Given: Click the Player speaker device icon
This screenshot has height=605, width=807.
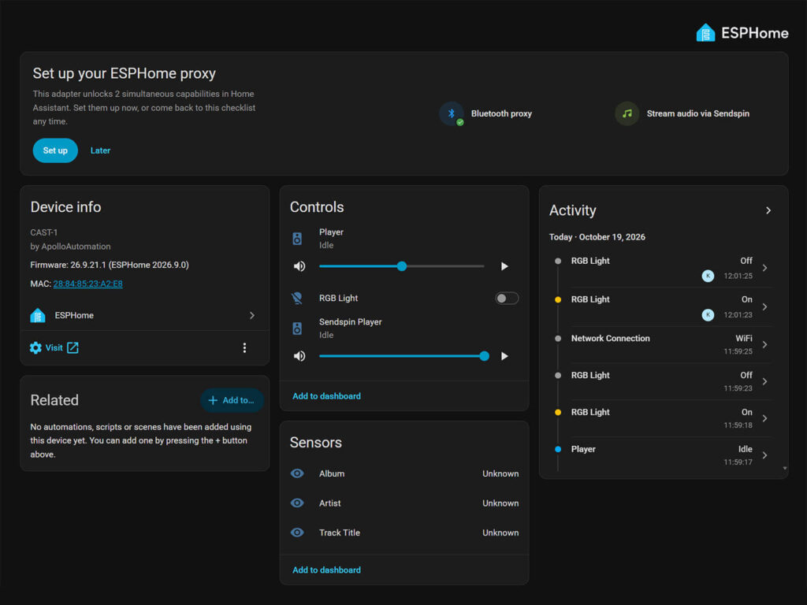Looking at the screenshot, I should 297,239.
